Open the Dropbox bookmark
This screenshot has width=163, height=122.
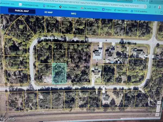click(107, 9)
